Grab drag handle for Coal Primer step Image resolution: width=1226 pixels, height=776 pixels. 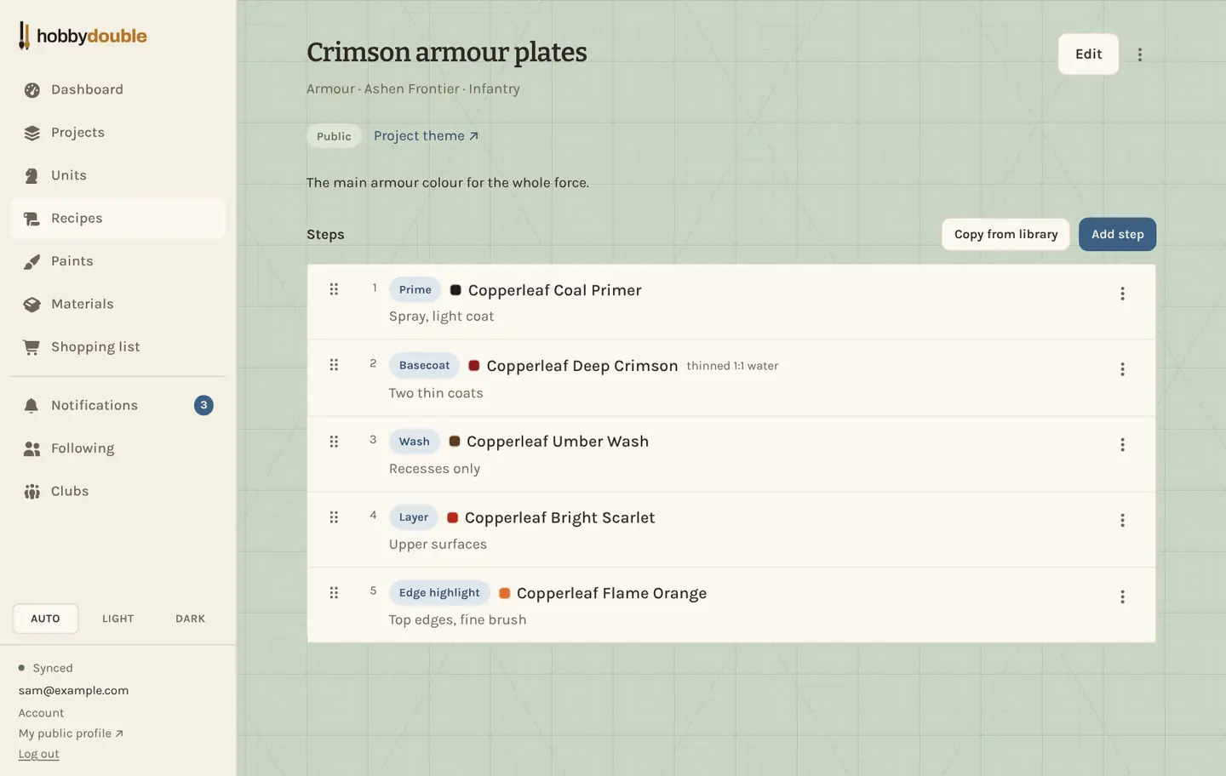click(x=334, y=289)
